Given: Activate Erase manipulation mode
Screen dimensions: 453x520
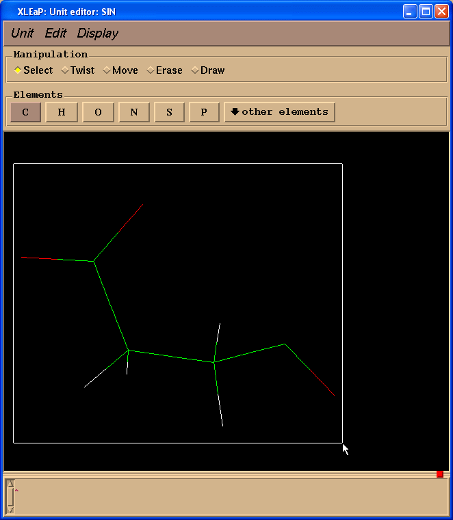Looking at the screenshot, I should coord(165,70).
